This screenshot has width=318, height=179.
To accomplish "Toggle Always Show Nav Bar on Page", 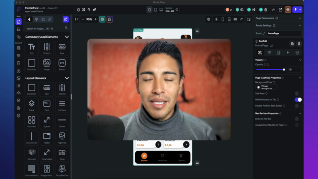I will click(298, 125).
